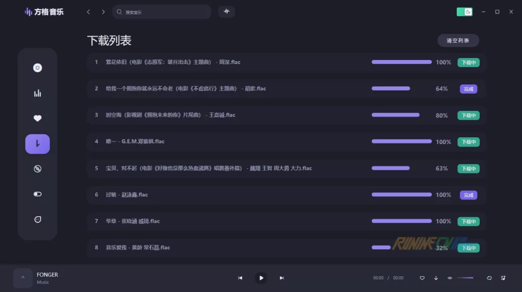Click the 搜索音乐 search field
This screenshot has height=292, width=522.
pyautogui.click(x=163, y=12)
